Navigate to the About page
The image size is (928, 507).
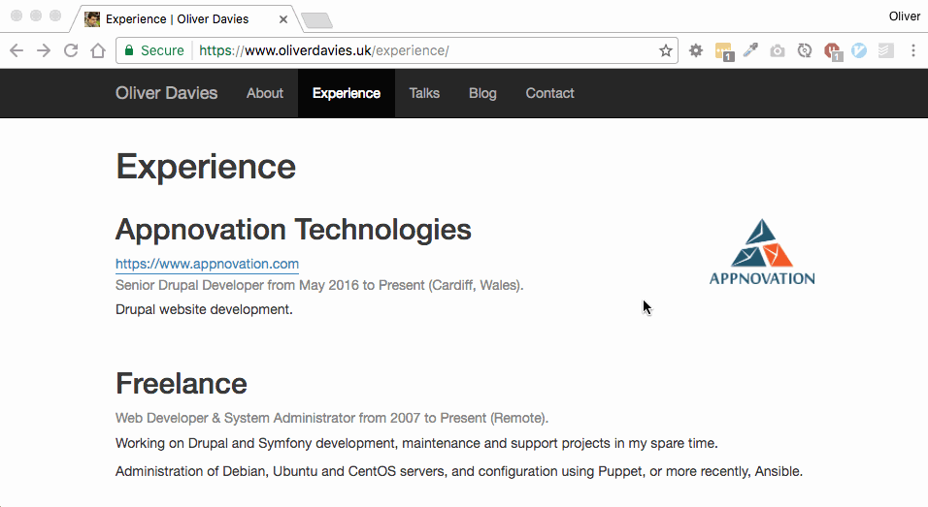[x=265, y=94]
